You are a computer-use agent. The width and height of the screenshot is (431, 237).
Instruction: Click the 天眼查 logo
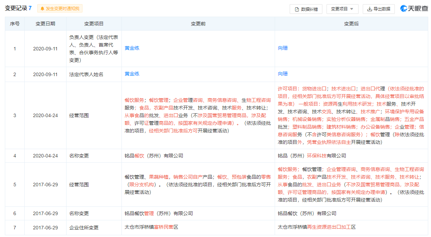coord(414,9)
